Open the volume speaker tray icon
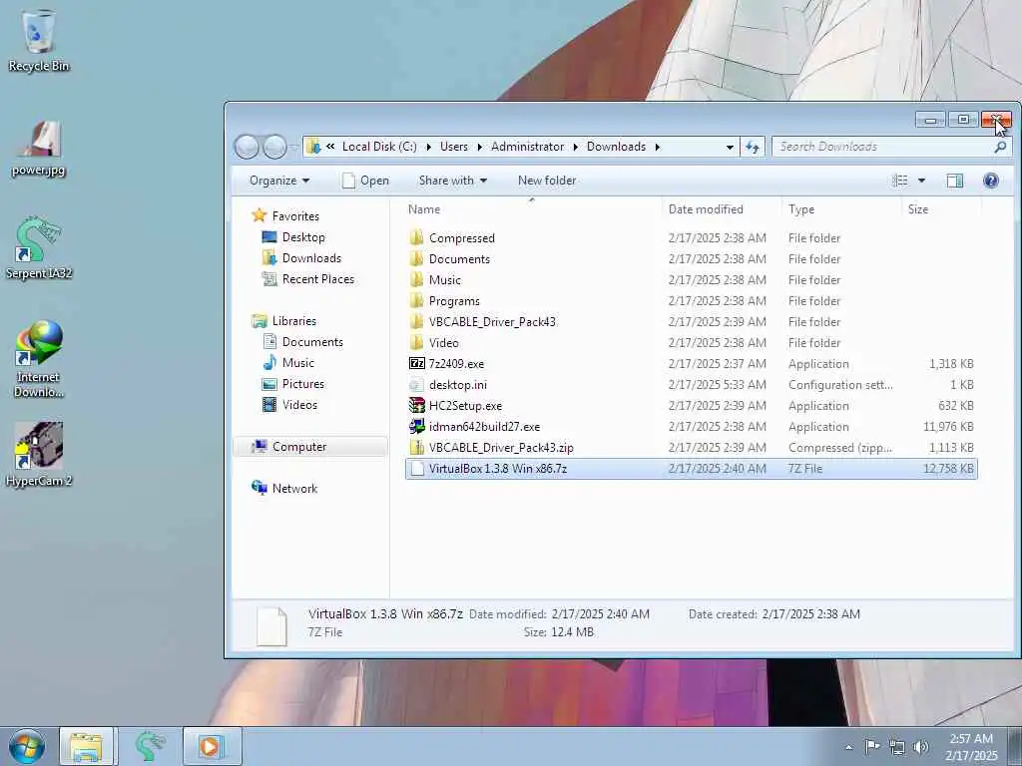Image resolution: width=1022 pixels, height=766 pixels. pos(921,746)
